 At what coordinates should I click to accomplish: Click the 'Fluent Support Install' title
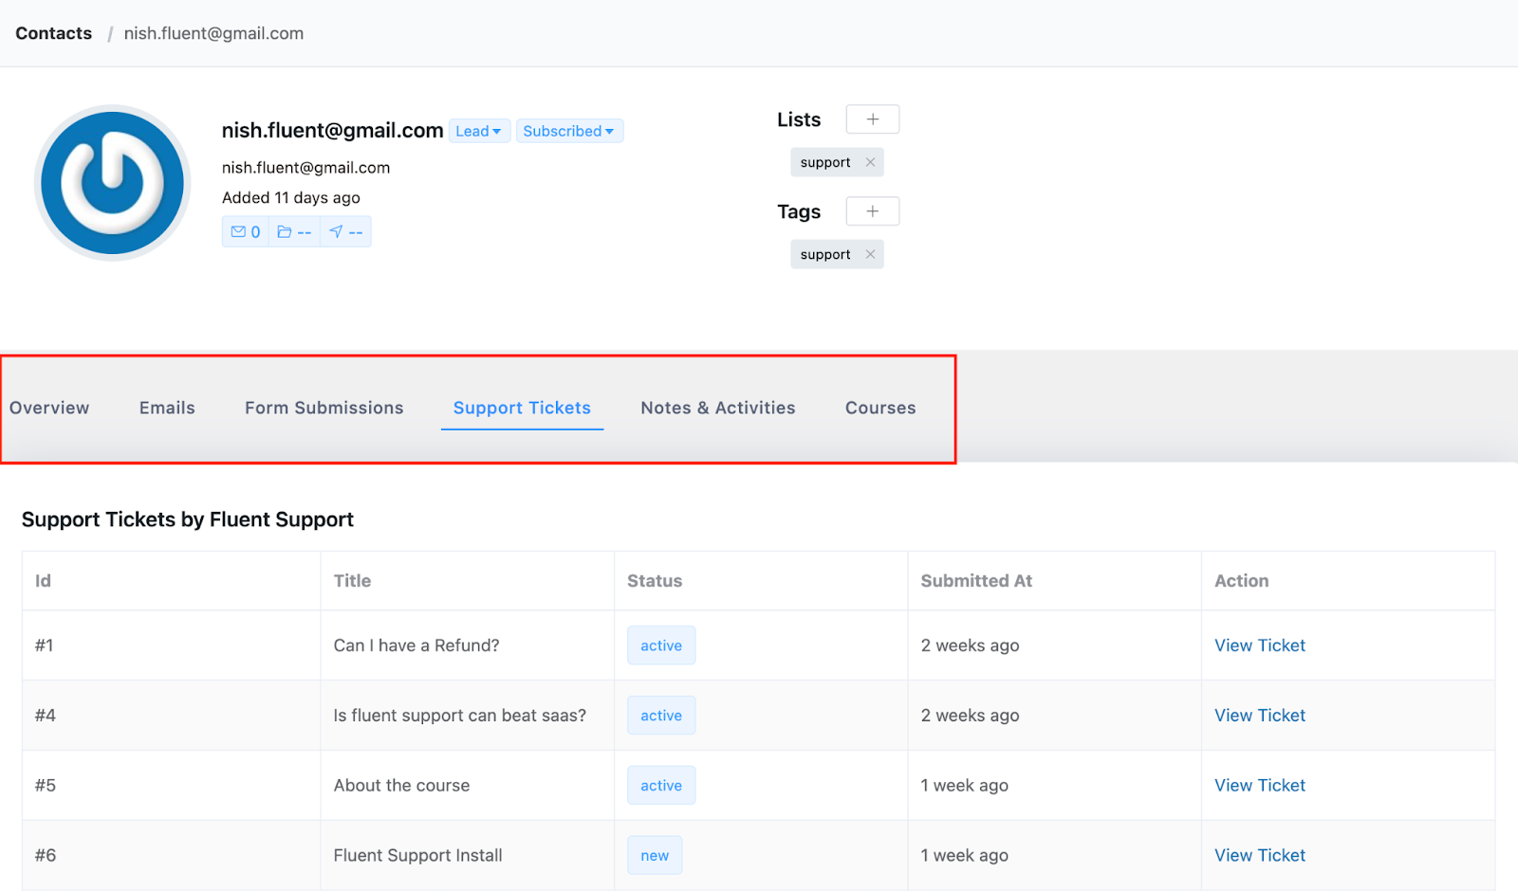[x=418, y=856]
